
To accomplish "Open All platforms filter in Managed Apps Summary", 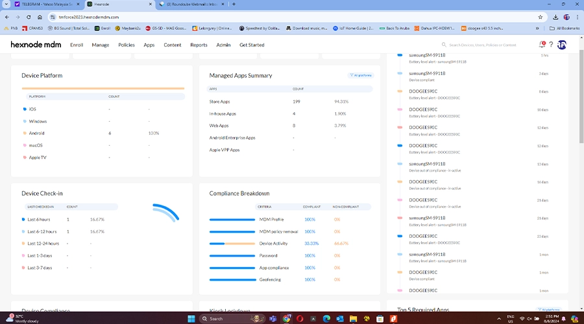I will tap(361, 75).
